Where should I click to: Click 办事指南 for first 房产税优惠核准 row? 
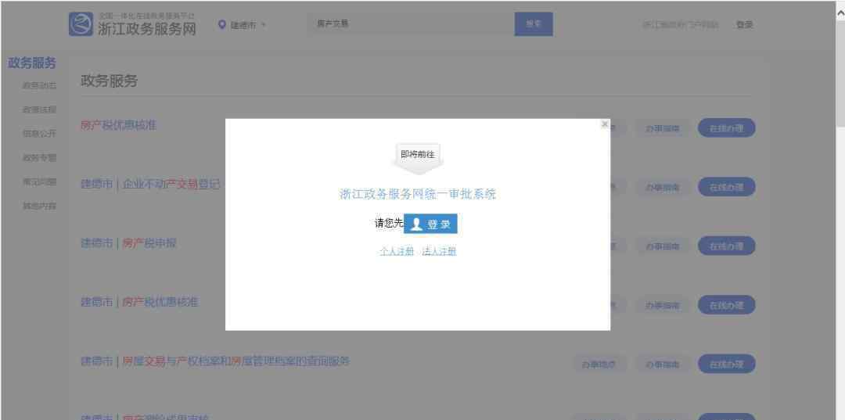[x=663, y=128]
